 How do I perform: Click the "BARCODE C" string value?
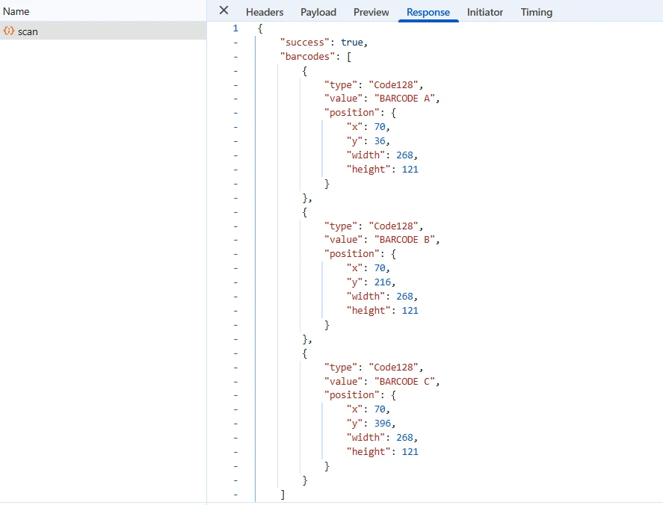(x=407, y=381)
